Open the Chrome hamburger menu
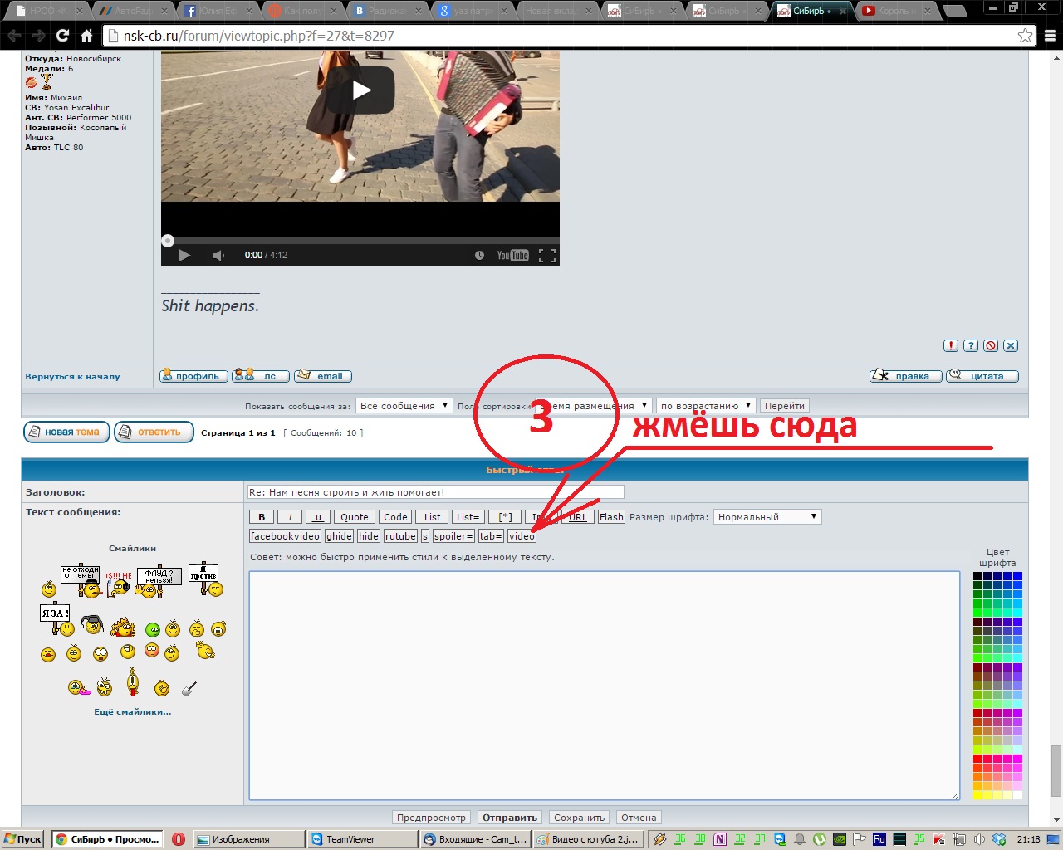The height and width of the screenshot is (850, 1063). (x=1050, y=36)
